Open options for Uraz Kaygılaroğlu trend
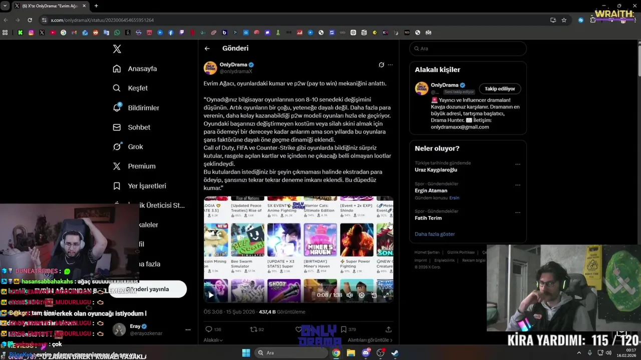The height and width of the screenshot is (360, 641). click(518, 164)
